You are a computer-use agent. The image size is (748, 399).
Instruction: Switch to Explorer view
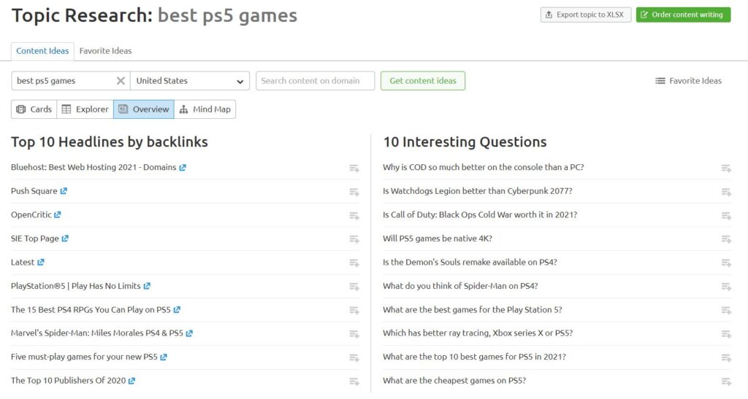pos(85,109)
